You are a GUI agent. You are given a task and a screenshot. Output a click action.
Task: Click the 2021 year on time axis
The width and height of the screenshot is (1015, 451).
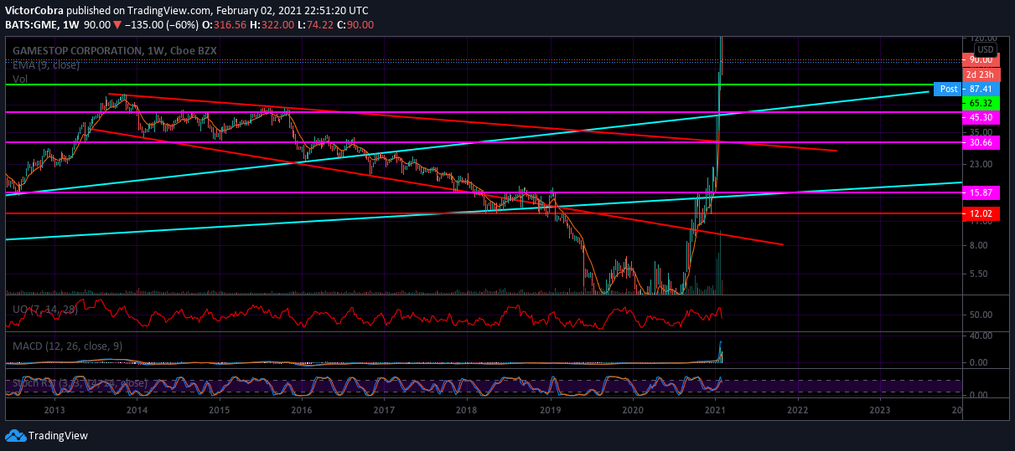click(715, 411)
